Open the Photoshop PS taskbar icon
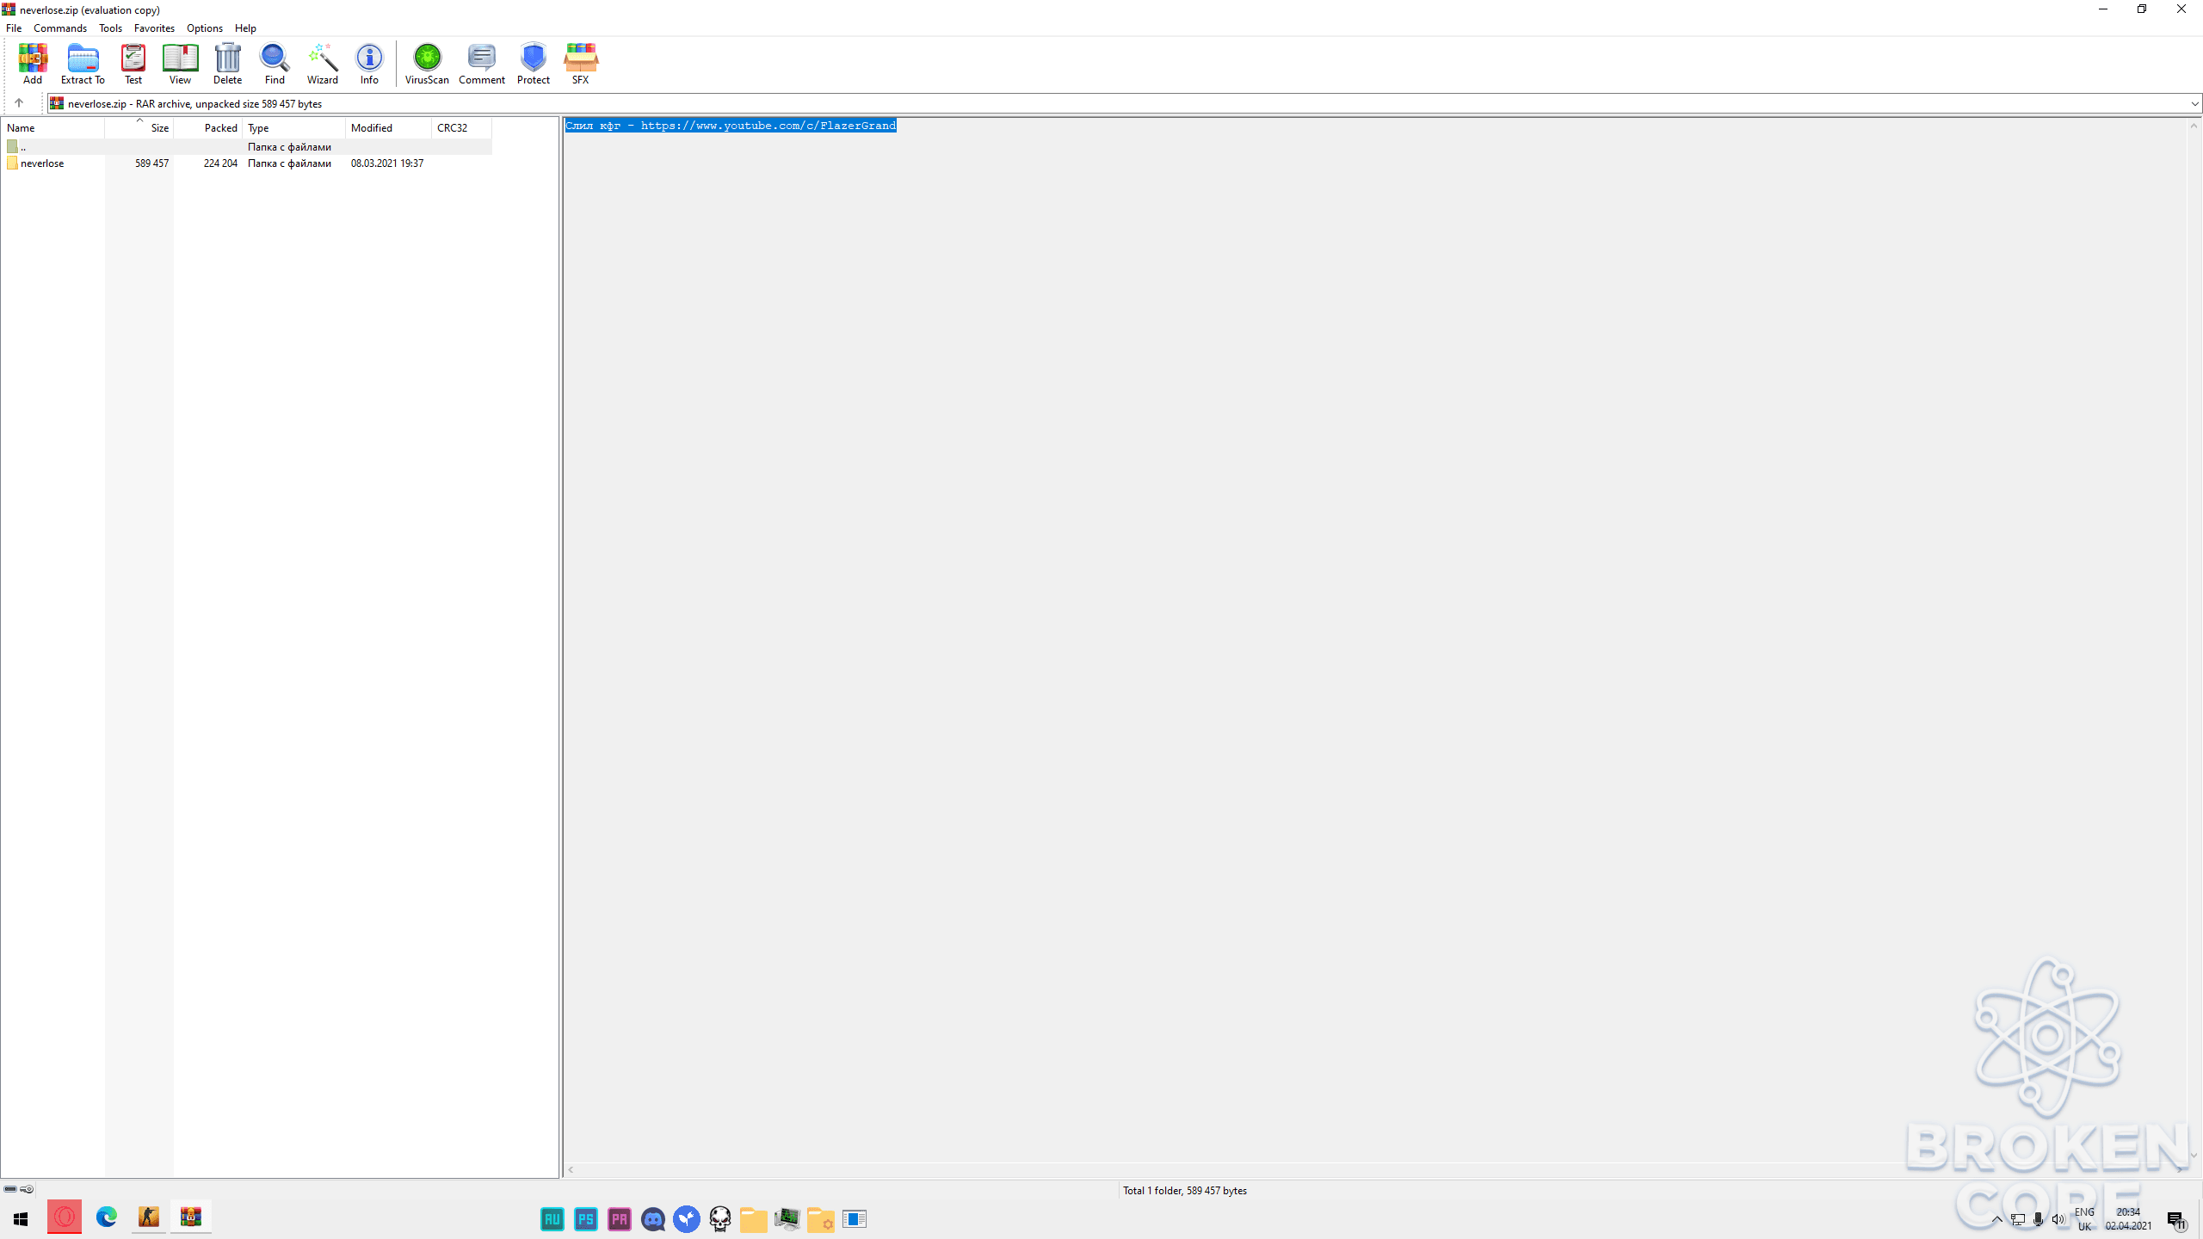The width and height of the screenshot is (2203, 1239). pyautogui.click(x=586, y=1219)
